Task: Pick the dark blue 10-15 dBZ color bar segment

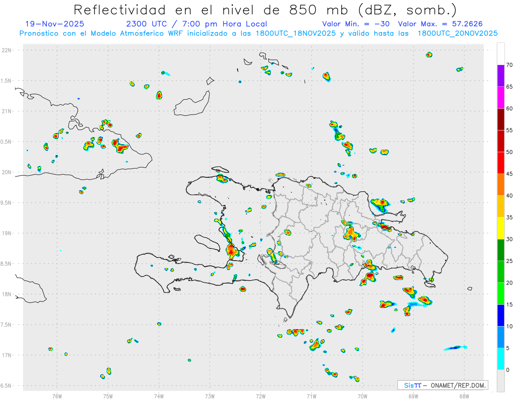Action: [x=501, y=315]
